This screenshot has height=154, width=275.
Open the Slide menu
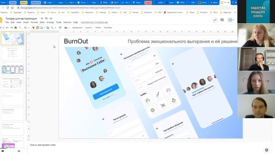(x=42, y=22)
